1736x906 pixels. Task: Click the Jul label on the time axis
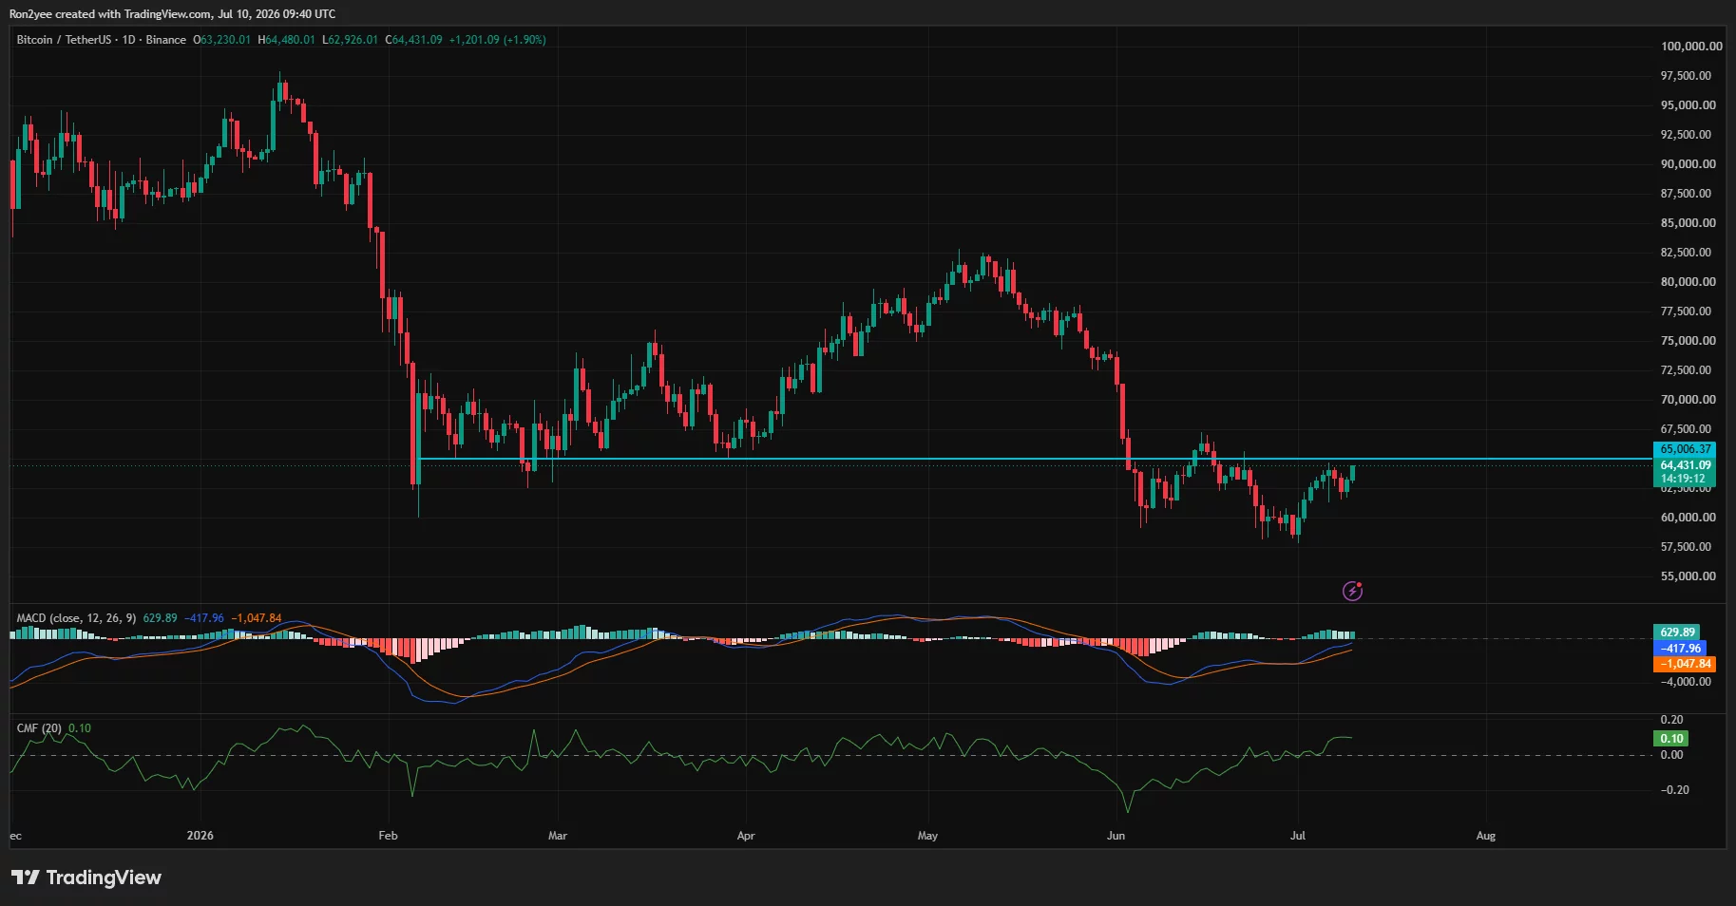[x=1298, y=836]
